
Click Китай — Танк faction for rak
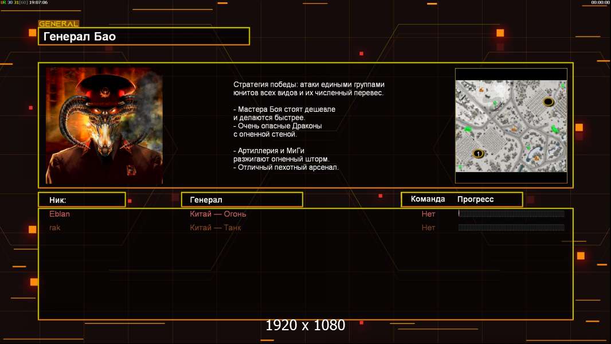coord(215,228)
